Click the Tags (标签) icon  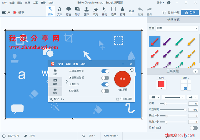[x=26, y=136]
